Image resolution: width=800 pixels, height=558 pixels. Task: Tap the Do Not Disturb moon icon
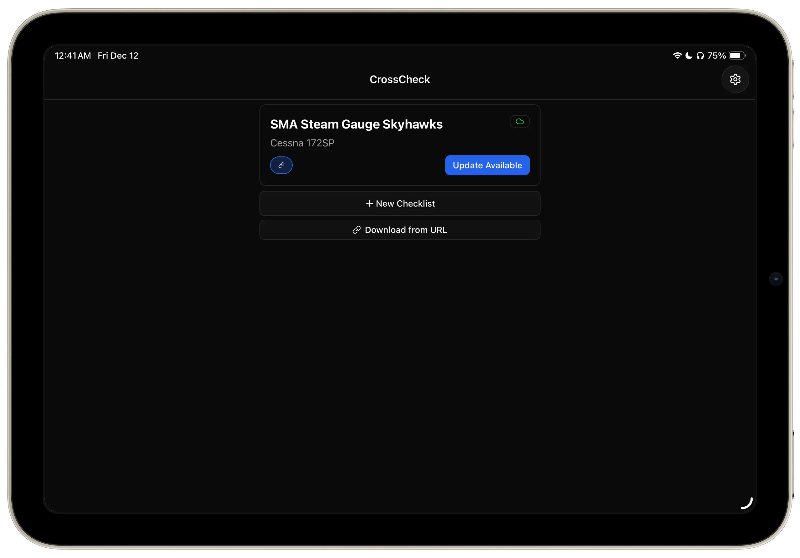(689, 56)
